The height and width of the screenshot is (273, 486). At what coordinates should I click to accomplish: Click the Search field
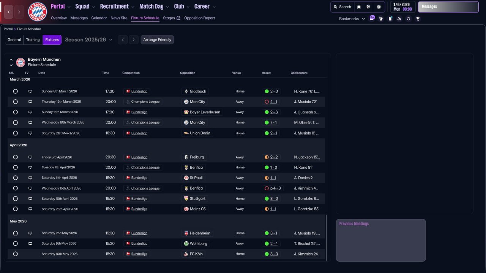(342, 7)
